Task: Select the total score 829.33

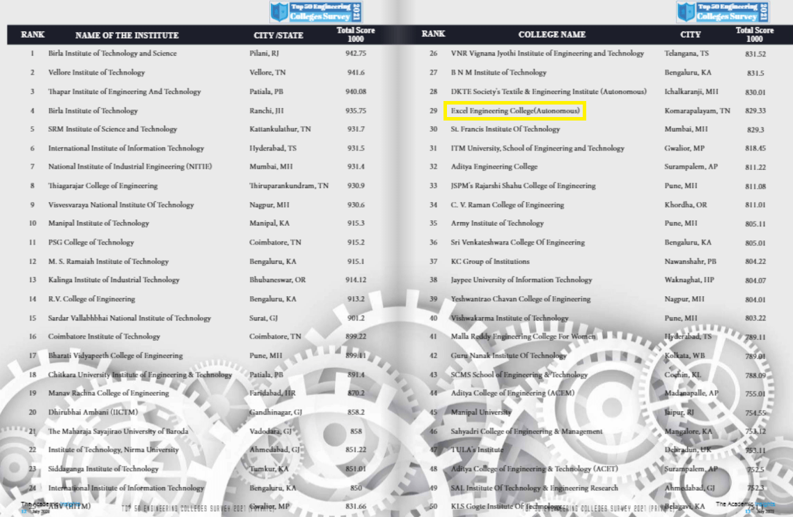Action: click(755, 111)
